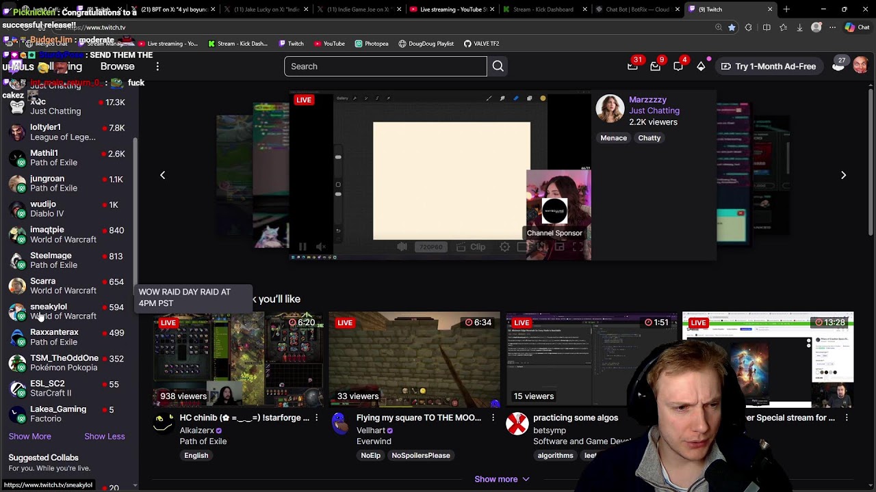Image resolution: width=876 pixels, height=492 pixels.
Task: Open jungroan in followed channels
Action: 67,183
